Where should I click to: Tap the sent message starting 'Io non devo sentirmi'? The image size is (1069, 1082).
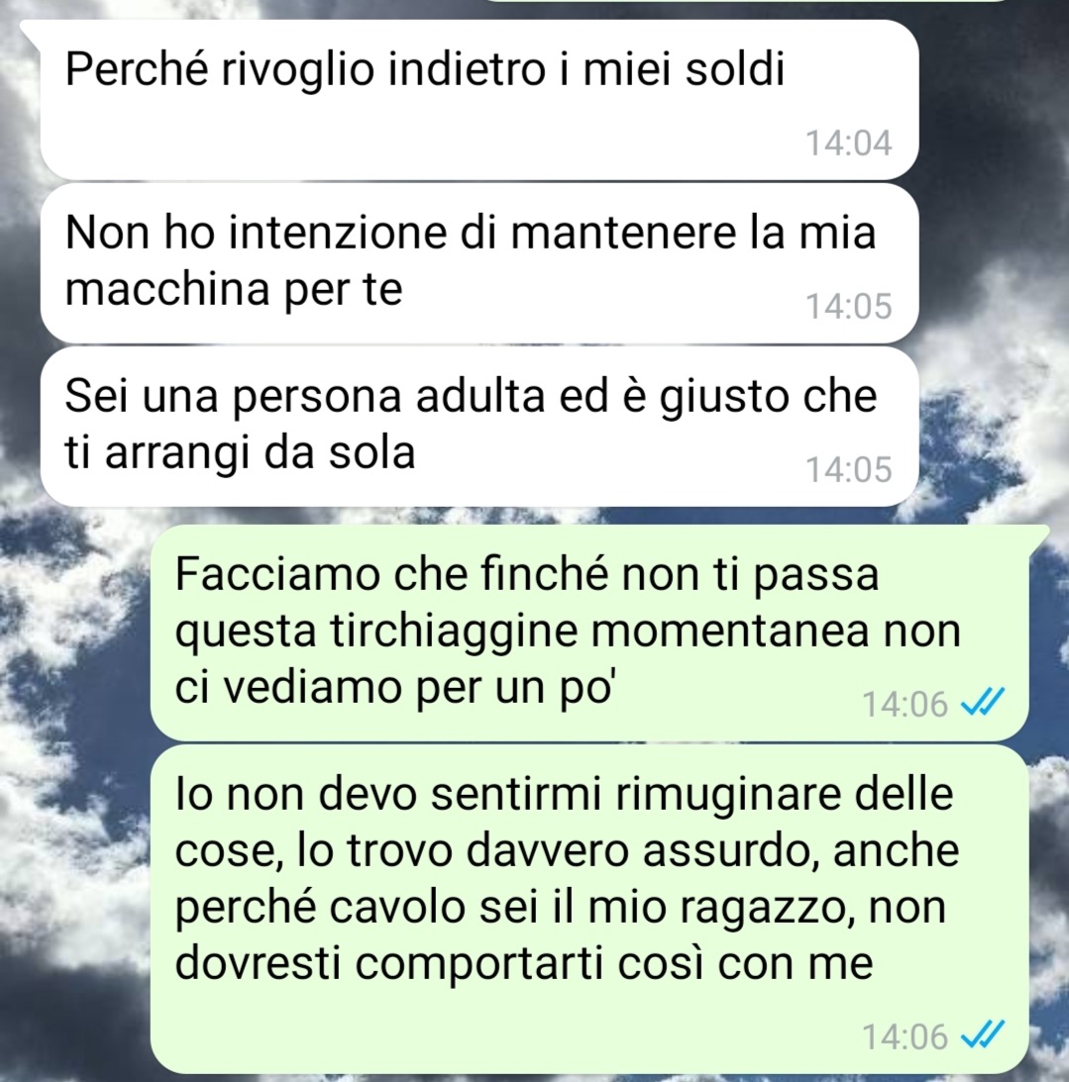589,908
